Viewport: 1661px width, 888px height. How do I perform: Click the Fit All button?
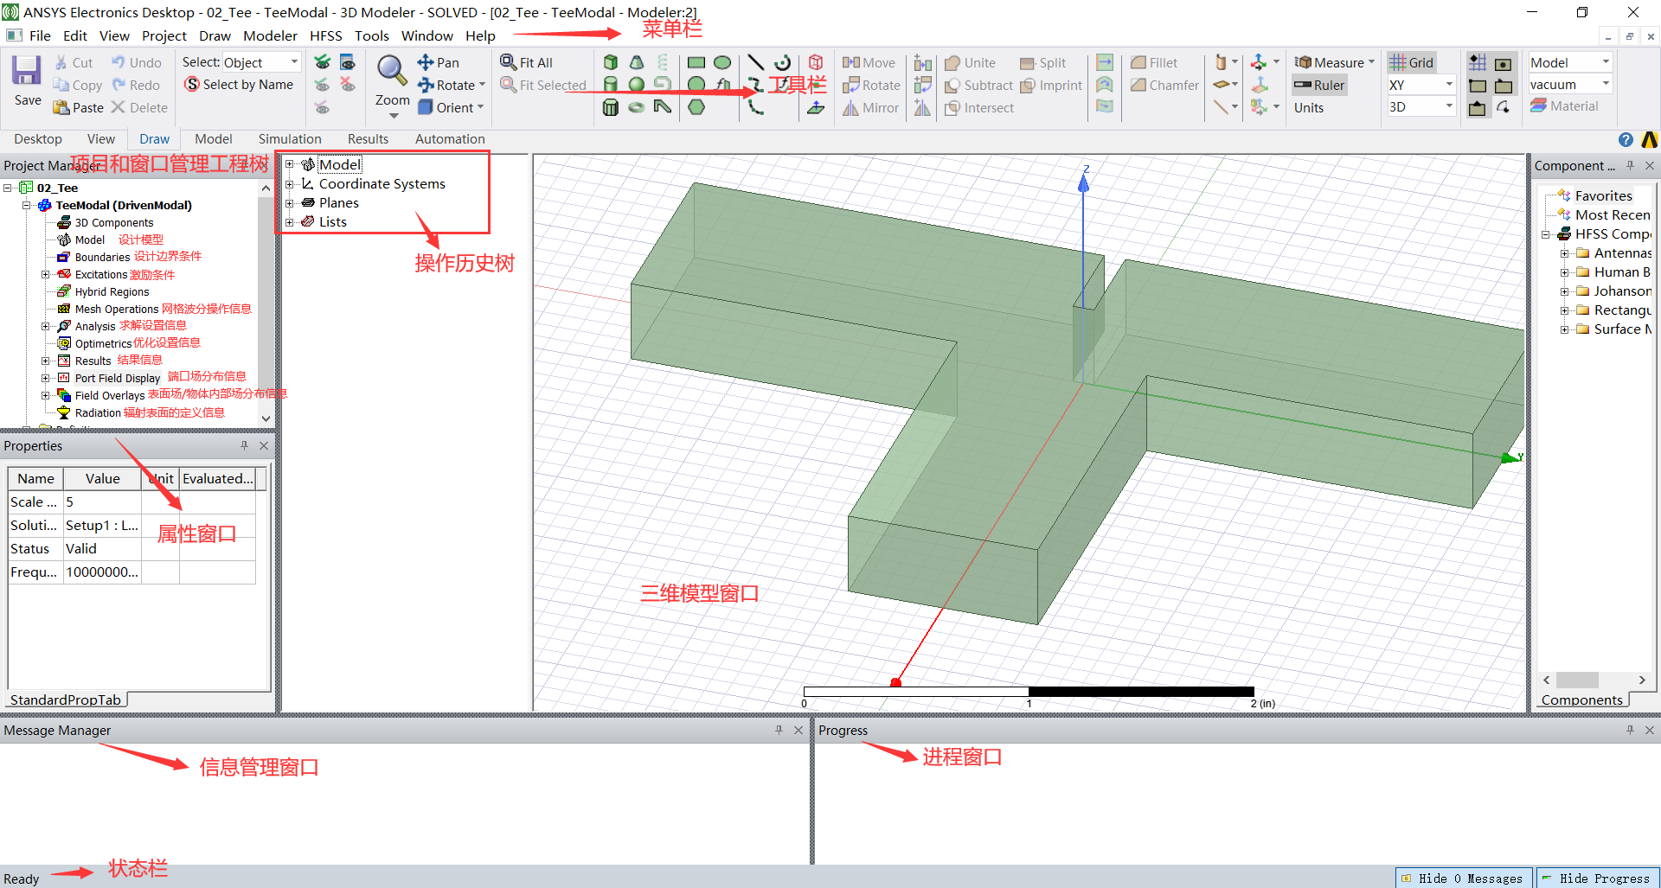[527, 61]
